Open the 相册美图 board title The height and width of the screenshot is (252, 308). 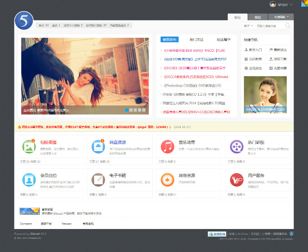pyautogui.click(x=48, y=142)
